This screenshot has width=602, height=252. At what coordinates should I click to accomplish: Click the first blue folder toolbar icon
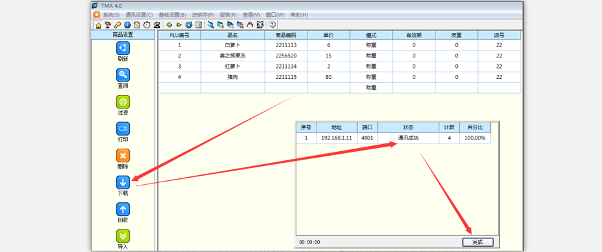[211, 25]
